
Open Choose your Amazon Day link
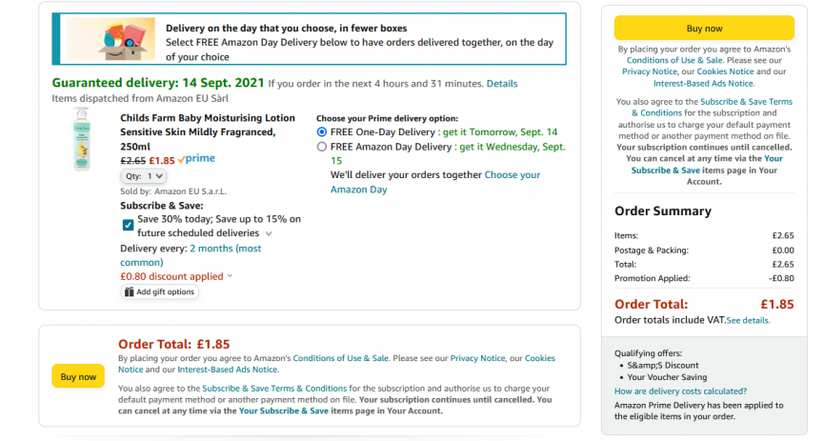[x=435, y=182]
